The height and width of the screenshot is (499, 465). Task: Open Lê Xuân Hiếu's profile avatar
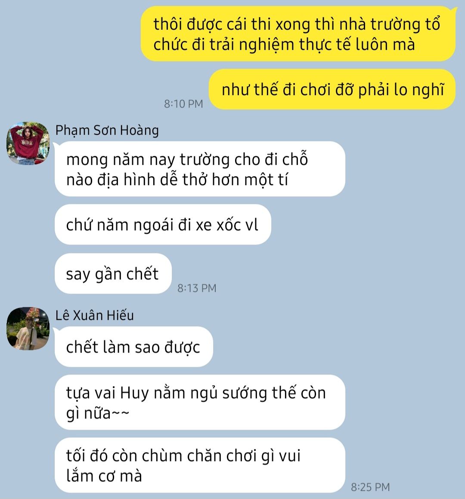[x=28, y=329]
